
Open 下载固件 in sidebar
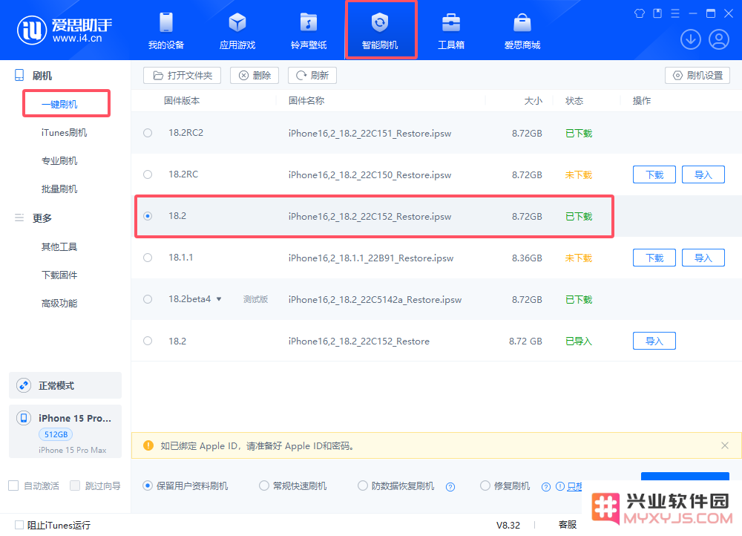[x=59, y=275]
